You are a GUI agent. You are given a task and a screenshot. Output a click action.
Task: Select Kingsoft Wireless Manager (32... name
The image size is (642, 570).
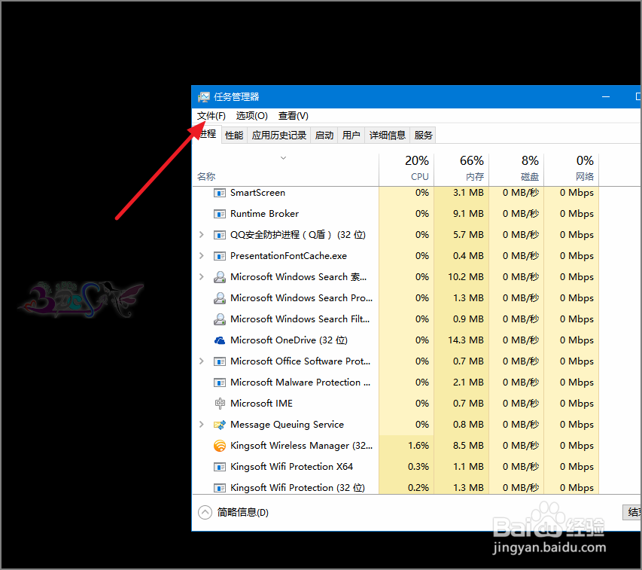pos(301,446)
